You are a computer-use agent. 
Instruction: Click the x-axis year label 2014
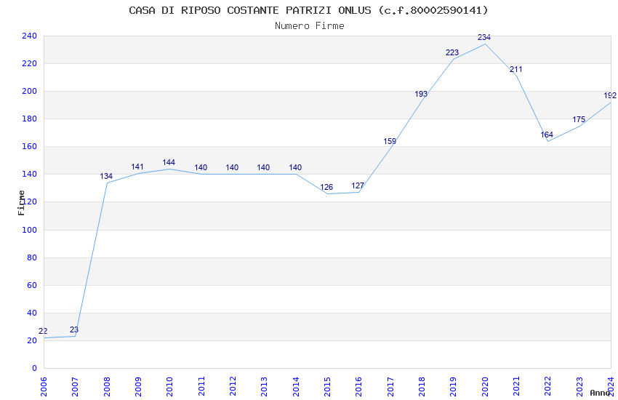(296, 387)
